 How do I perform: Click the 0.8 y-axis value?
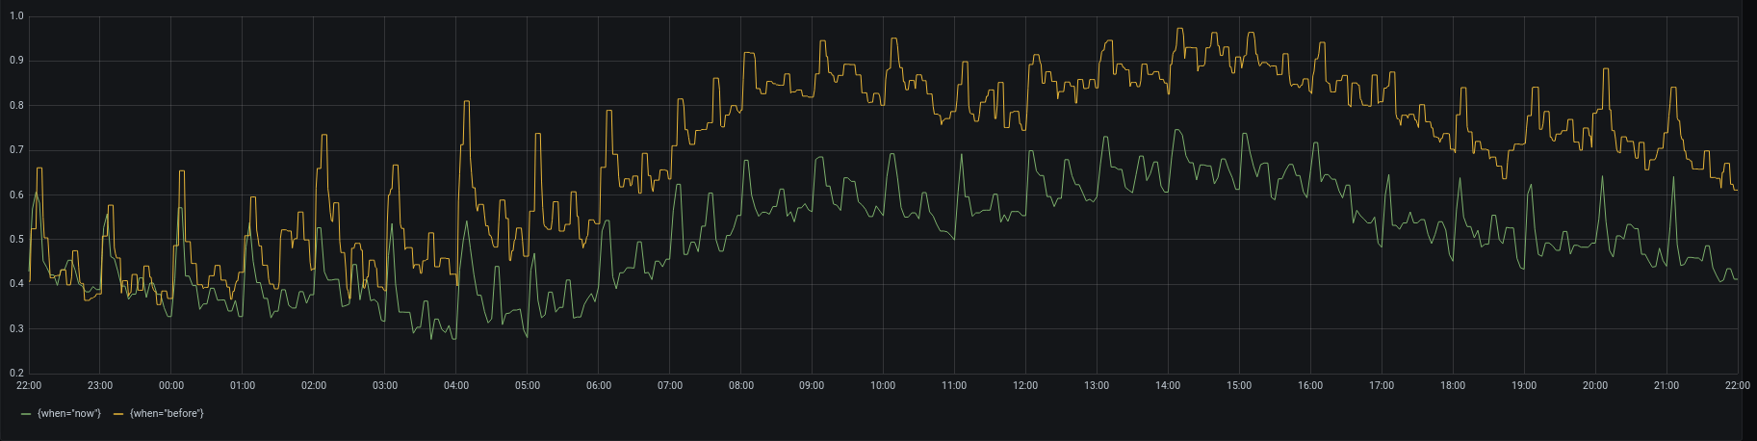tap(17, 106)
